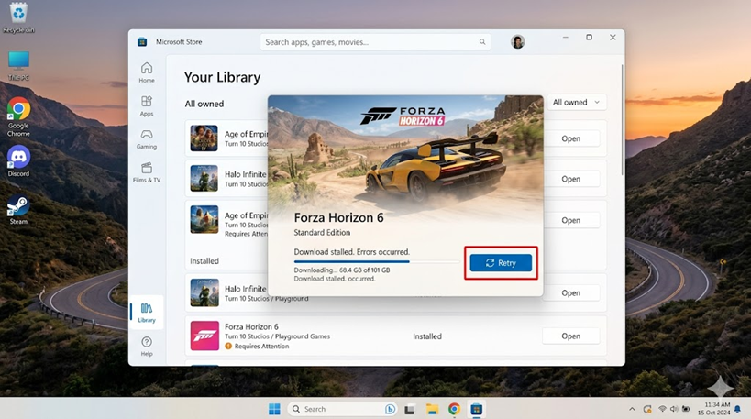The height and width of the screenshot is (419, 751).
Task: Retry the stalled Forza Horizon 6 download
Action: coord(501,263)
